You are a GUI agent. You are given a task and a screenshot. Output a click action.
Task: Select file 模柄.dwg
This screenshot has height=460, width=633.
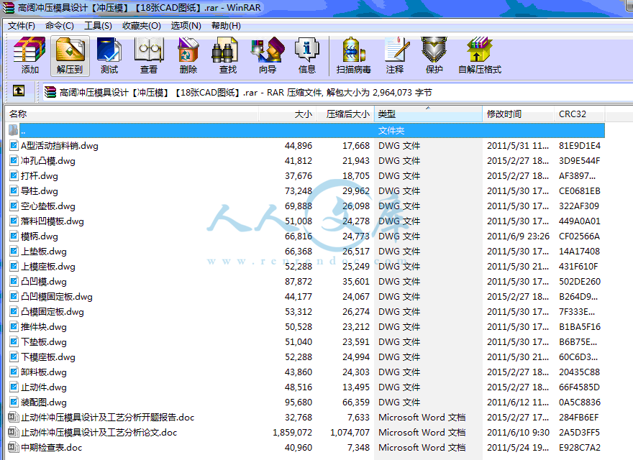pyautogui.click(x=40, y=236)
